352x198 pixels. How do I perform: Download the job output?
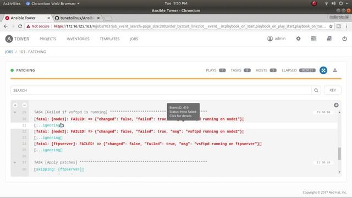click(x=335, y=70)
